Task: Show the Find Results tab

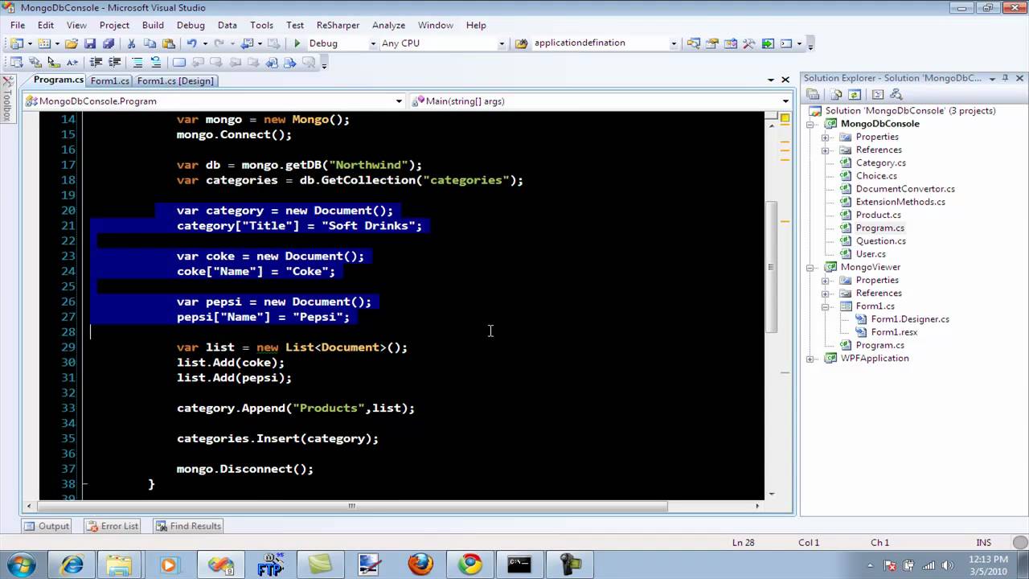Action: [187, 526]
